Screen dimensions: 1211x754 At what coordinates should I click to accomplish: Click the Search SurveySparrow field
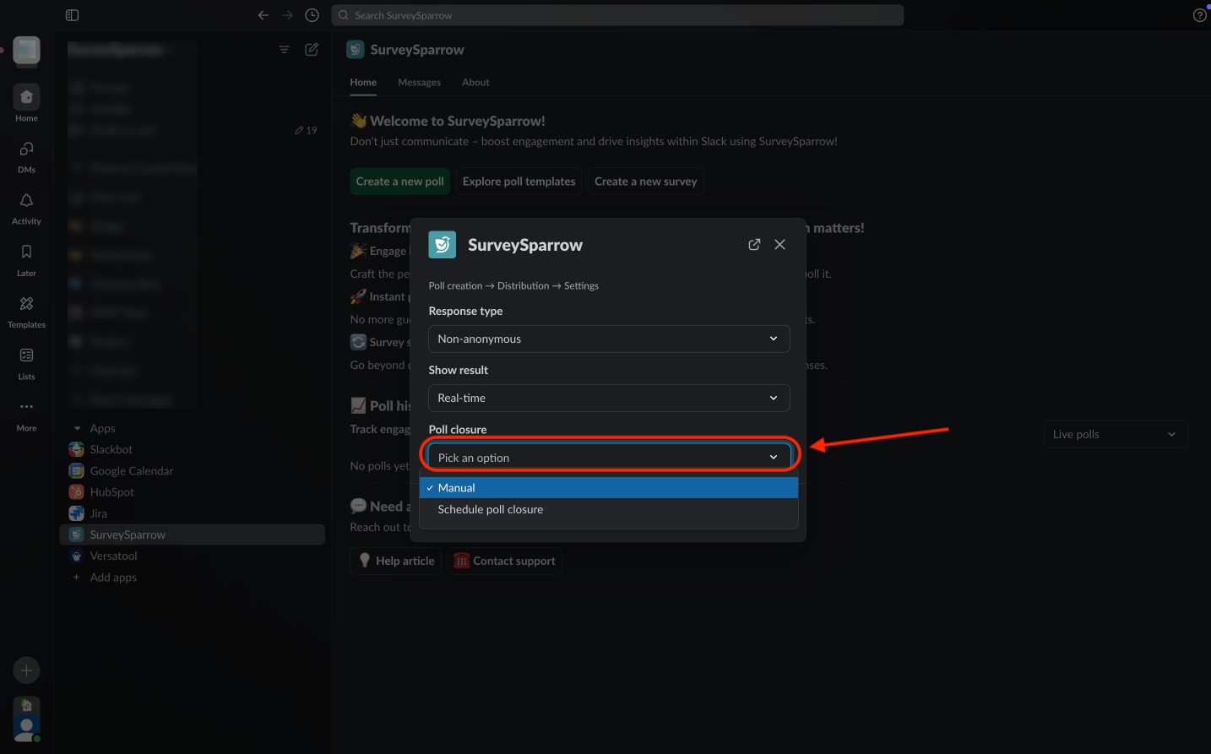coord(617,15)
